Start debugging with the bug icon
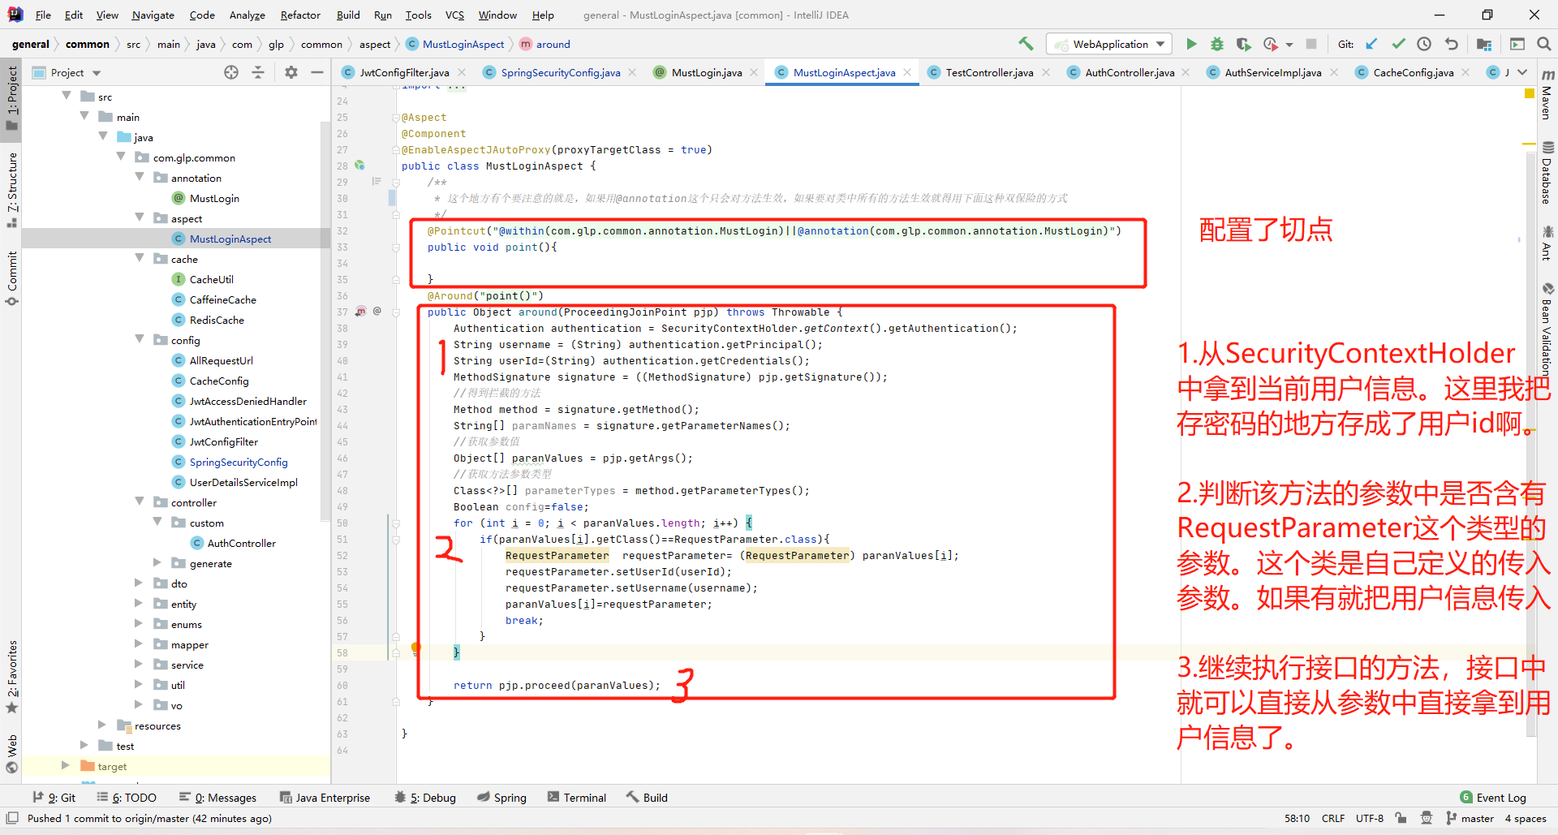The width and height of the screenshot is (1558, 835). click(1217, 44)
